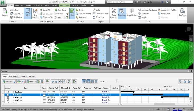Open DataTools
The width and height of the screenshot is (194, 111).
pos(182,12)
